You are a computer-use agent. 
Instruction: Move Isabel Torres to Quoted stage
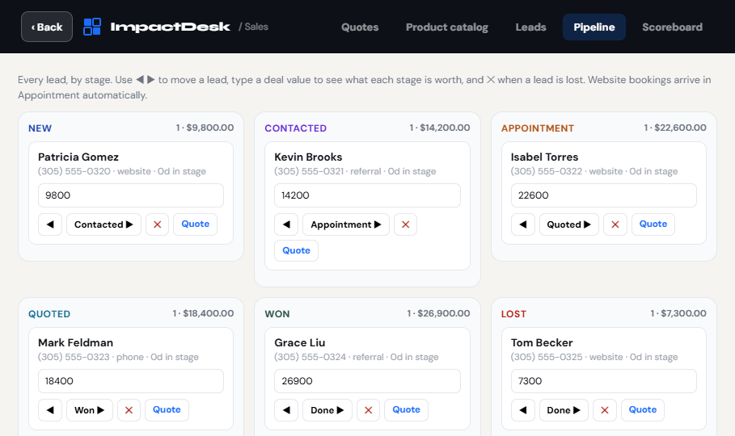[569, 224]
